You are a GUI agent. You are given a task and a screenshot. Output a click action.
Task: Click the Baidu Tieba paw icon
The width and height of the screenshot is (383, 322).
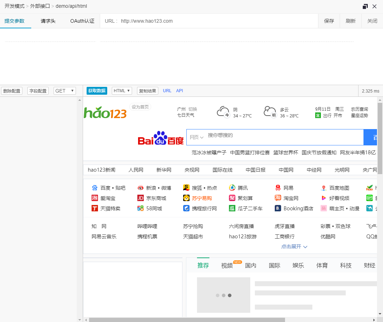[x=94, y=188]
